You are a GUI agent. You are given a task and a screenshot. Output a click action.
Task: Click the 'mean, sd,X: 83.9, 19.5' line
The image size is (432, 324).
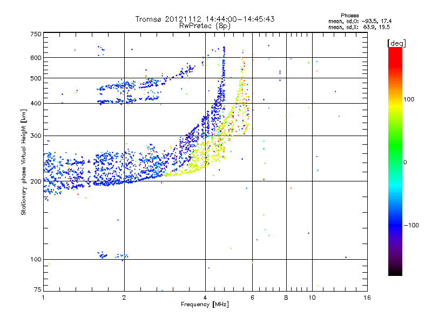[359, 27]
